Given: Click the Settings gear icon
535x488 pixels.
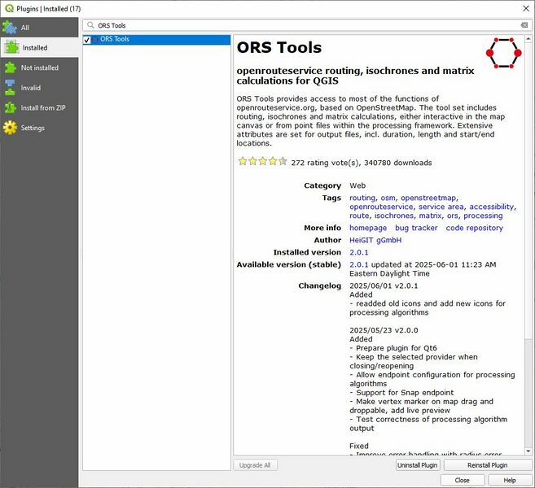Looking at the screenshot, I should [x=10, y=128].
